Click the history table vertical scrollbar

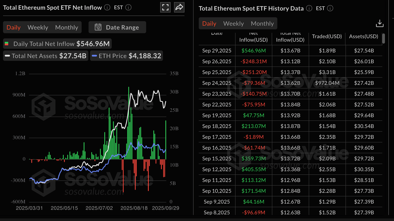click(383, 39)
